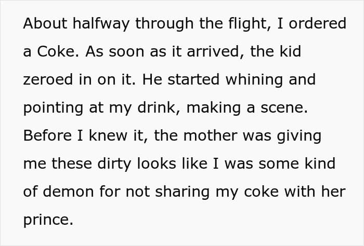Click the word "flight" in the paragraph
The height and width of the screenshot is (246, 364).
point(248,24)
